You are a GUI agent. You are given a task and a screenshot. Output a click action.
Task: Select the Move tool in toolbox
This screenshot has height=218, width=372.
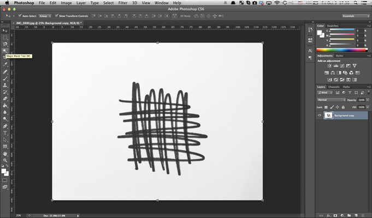tap(5, 31)
